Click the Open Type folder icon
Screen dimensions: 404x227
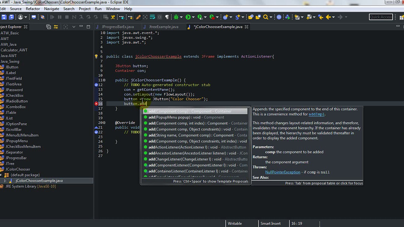point(251,17)
